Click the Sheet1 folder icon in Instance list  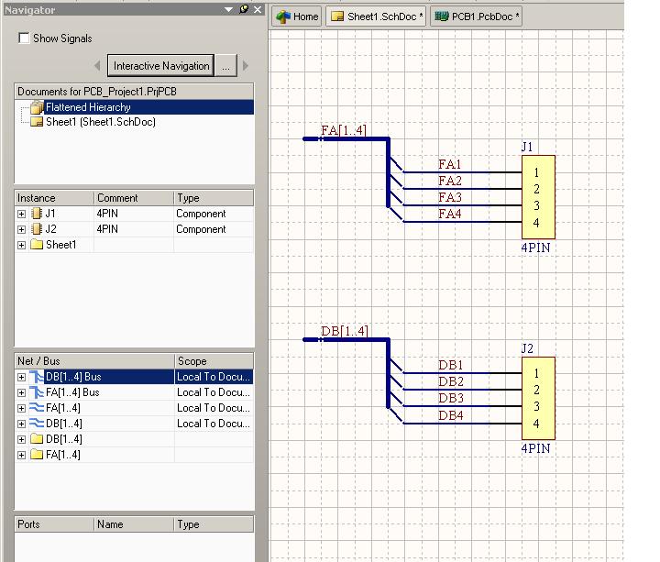[x=37, y=246]
